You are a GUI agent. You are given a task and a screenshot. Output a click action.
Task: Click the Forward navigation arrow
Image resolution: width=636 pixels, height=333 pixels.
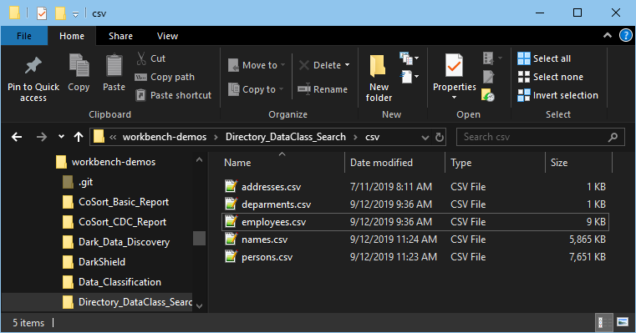pos(42,137)
